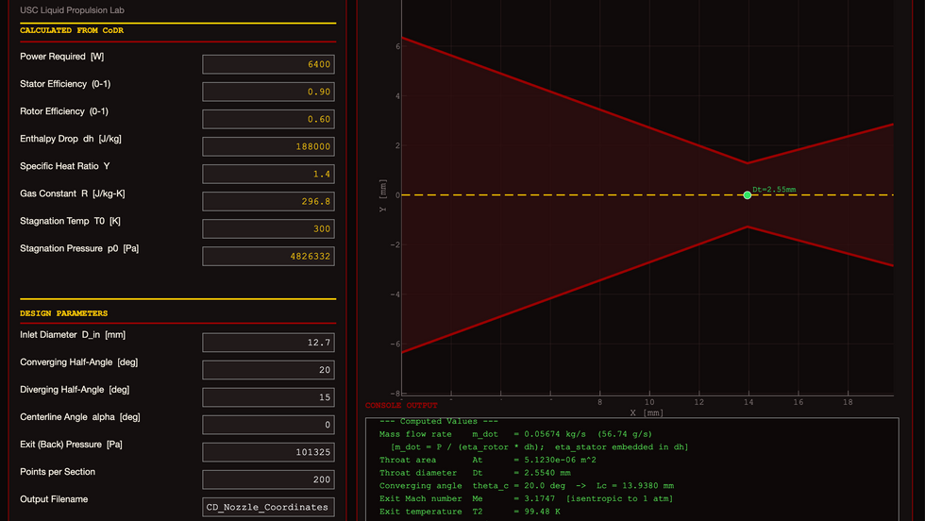Click the 'X [mm]' axis label

click(647, 413)
